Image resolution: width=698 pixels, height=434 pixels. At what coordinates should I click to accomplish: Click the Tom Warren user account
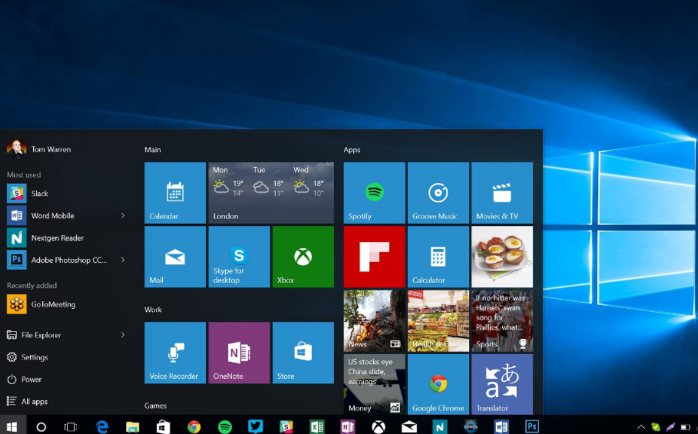tap(50, 149)
